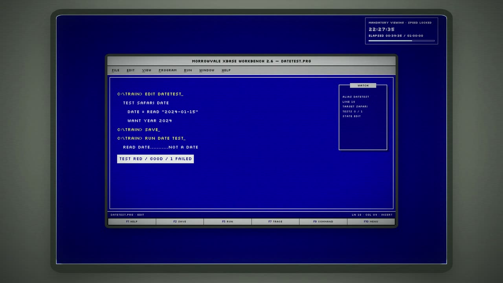The height and width of the screenshot is (283, 503).
Task: Click "TARGET SAFARI" in the Watch panel
Action: click(355, 107)
